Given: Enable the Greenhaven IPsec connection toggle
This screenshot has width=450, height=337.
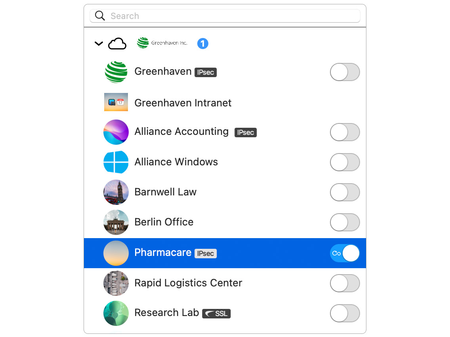Looking at the screenshot, I should 345,72.
